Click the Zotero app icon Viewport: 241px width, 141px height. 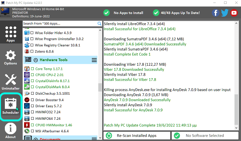27,52
